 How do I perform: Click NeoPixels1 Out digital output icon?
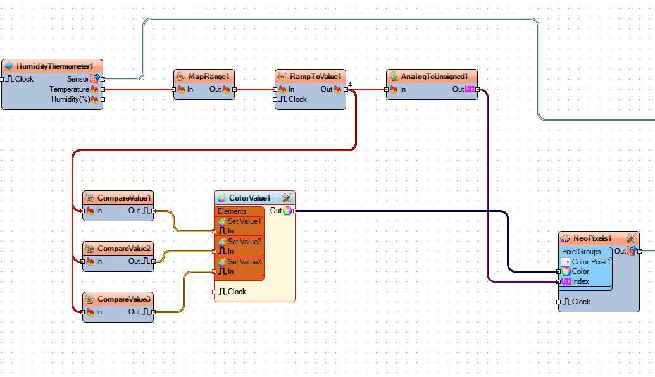point(631,251)
